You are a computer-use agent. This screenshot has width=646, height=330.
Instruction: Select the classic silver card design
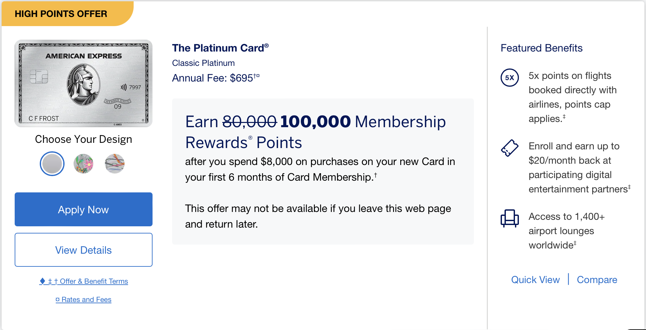pyautogui.click(x=52, y=164)
